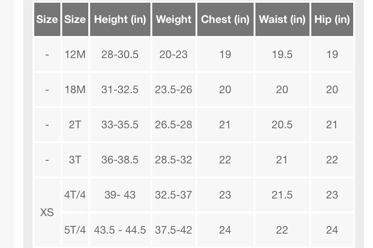Click the 5T/4 size cell
Viewport: 373px width, 248px height.
pyautogui.click(x=75, y=230)
